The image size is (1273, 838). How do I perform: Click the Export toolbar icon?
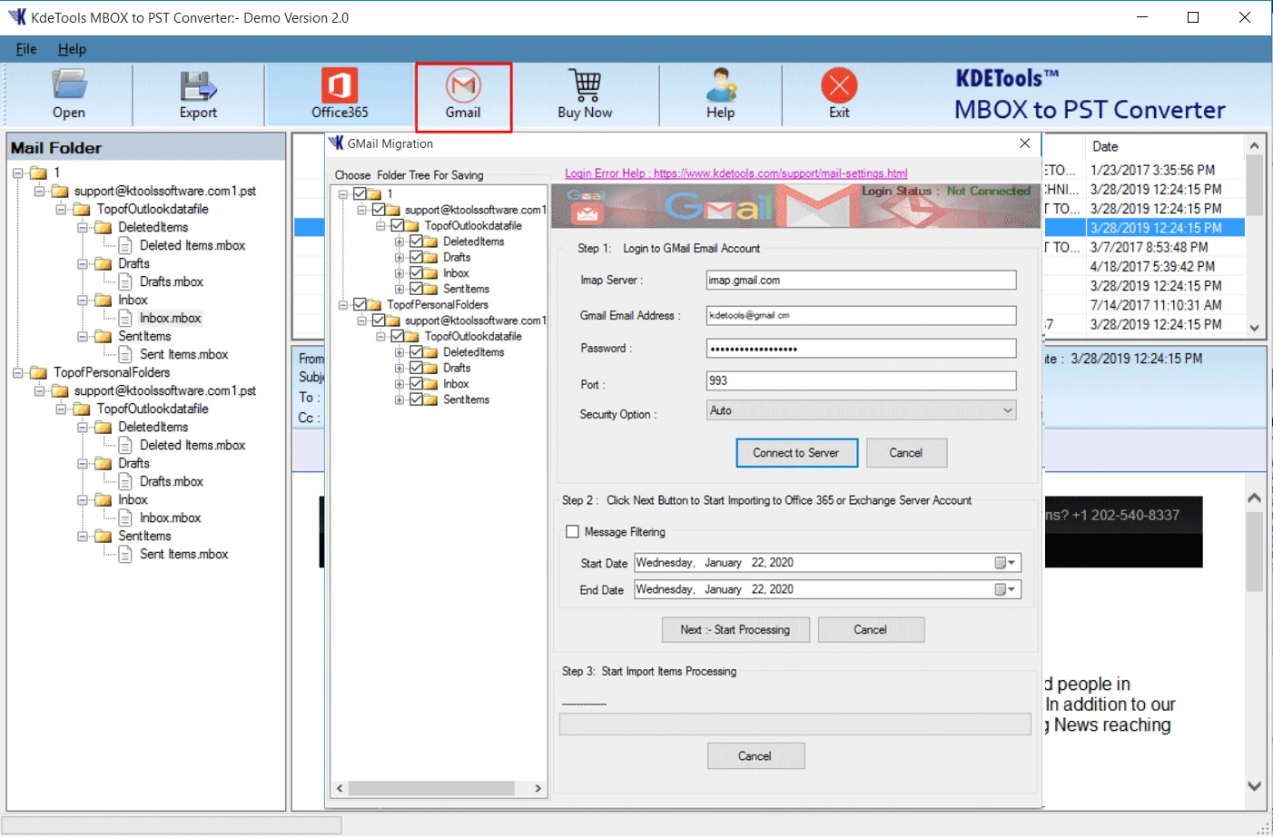click(198, 85)
